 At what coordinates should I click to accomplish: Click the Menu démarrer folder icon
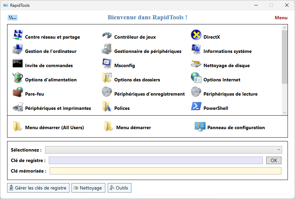tap(109, 126)
